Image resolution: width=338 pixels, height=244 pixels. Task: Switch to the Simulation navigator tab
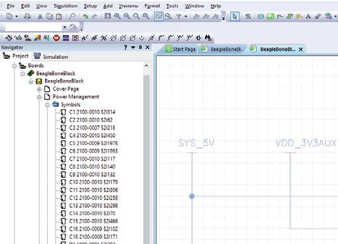(51, 57)
